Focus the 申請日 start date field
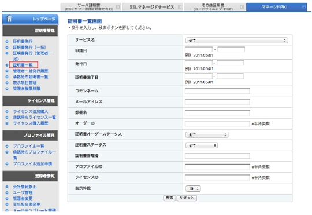The height and width of the screenshot is (215, 312). [199, 49]
